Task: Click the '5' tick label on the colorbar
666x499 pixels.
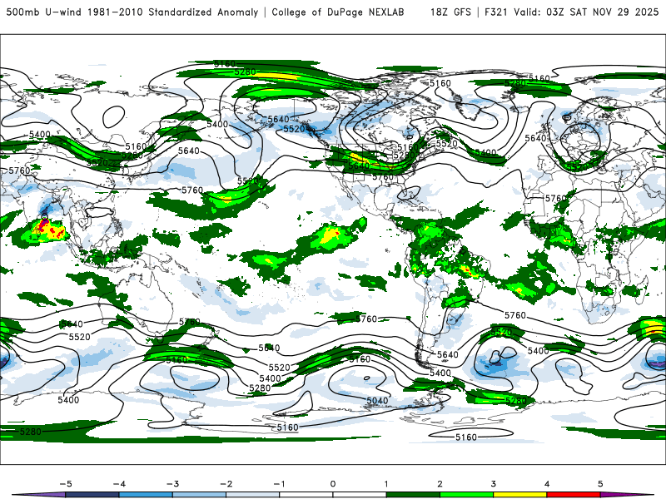Action: 600,484
